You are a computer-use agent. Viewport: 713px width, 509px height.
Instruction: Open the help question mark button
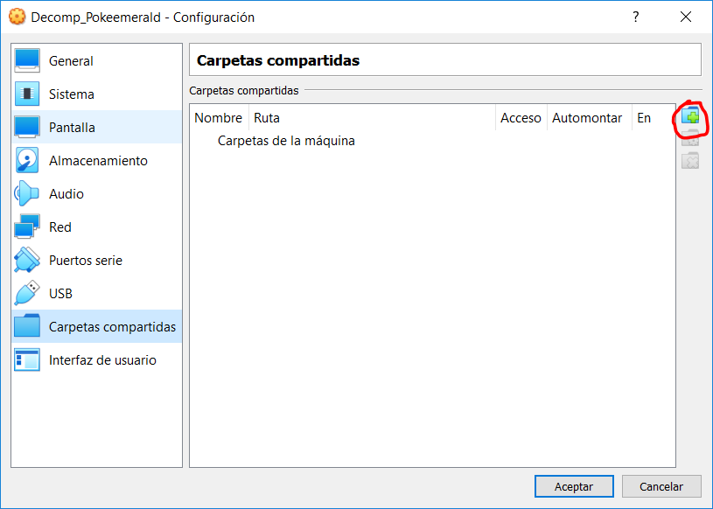coord(635,17)
